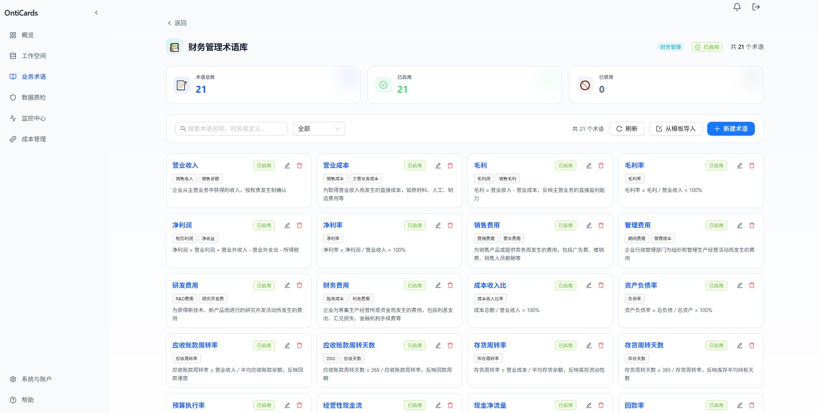Viewport: 819px width, 413px height.
Task: Click the 销售收入 alias tag
Action: pos(184,179)
